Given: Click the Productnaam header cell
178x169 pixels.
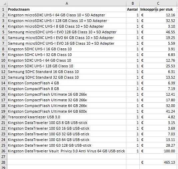Looking at the screenshot, I should coord(67,9).
